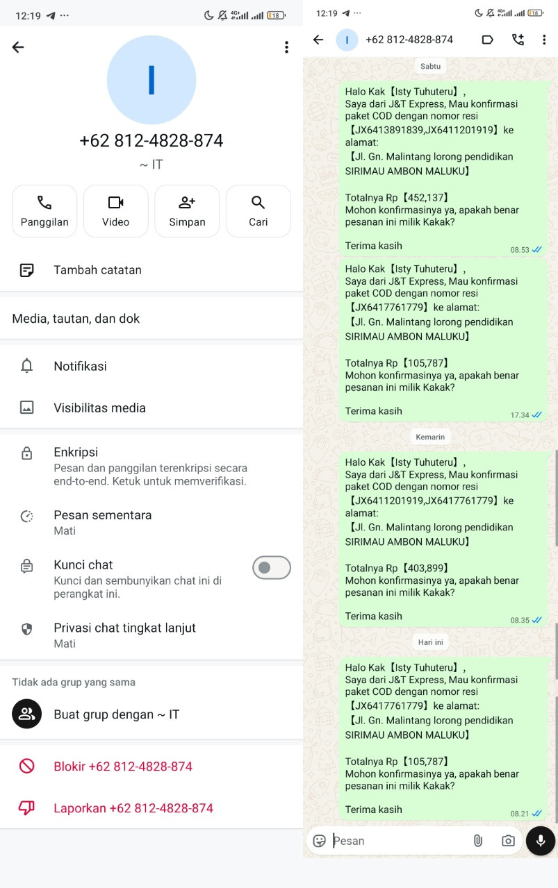This screenshot has height=888, width=558.
Task: Tap Tambah catatan
Action: click(x=151, y=270)
